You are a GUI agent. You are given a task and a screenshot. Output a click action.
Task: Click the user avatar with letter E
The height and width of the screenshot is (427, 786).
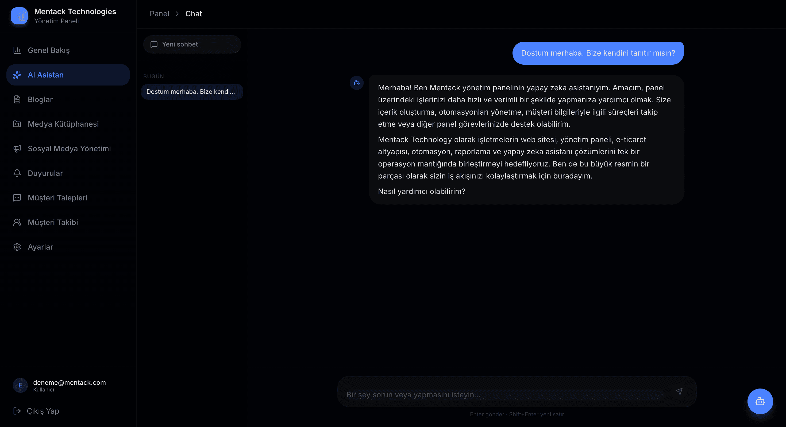20,385
